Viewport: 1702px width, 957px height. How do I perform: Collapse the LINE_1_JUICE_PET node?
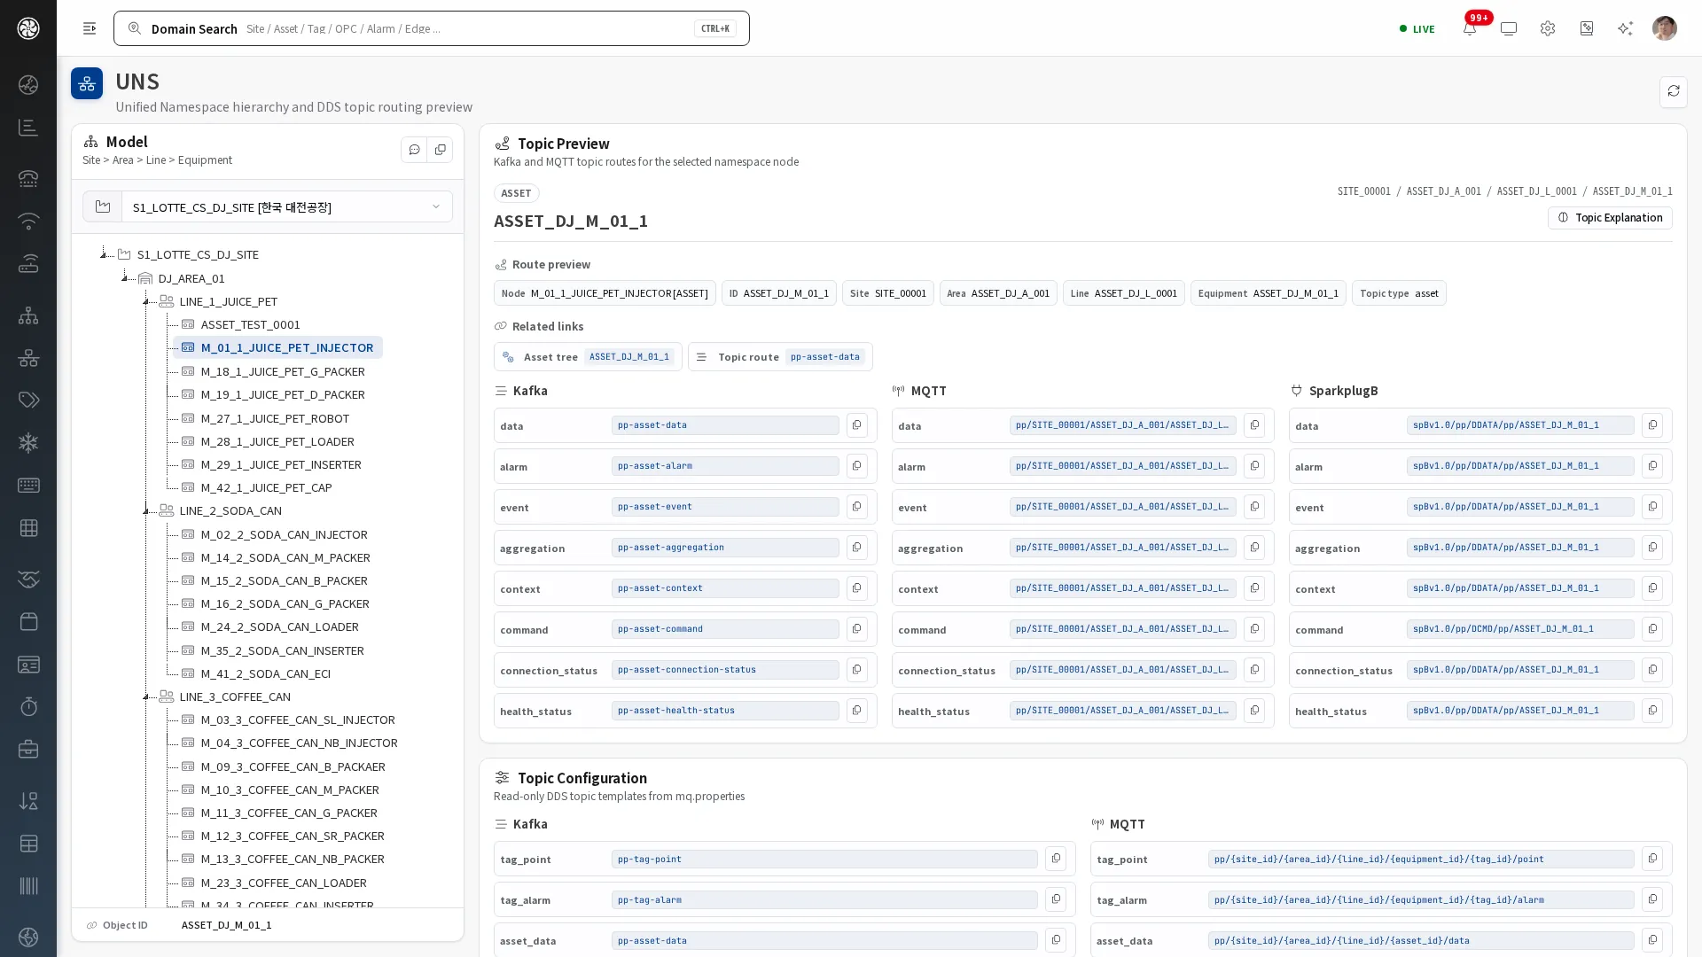(146, 301)
